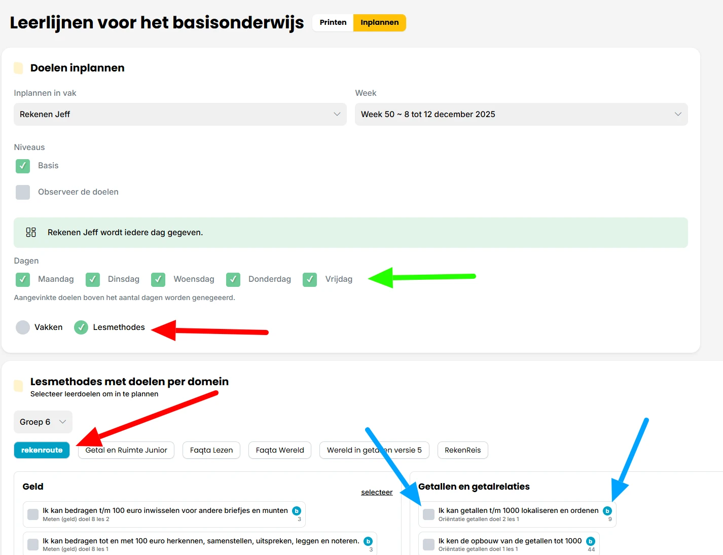Click the b icon on the "bedragen tot en met 100 euro herkennen" goal

(368, 541)
